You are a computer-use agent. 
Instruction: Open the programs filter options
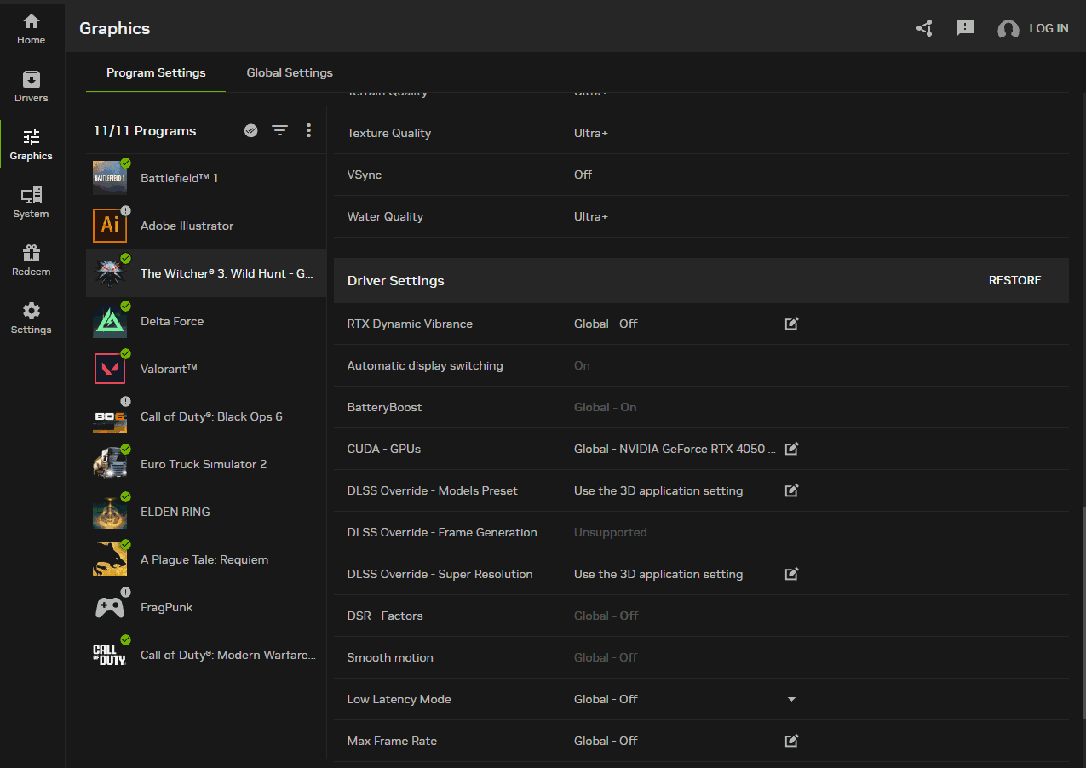[279, 130]
